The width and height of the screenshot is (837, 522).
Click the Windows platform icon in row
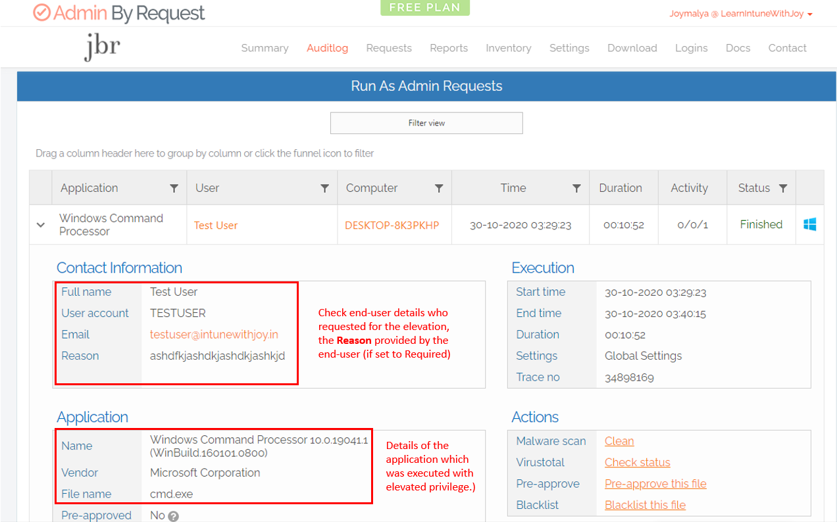[x=810, y=225]
